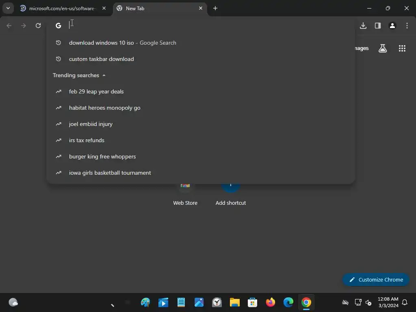
Task: Click Chrome icon in taskbar
Action: point(306,302)
